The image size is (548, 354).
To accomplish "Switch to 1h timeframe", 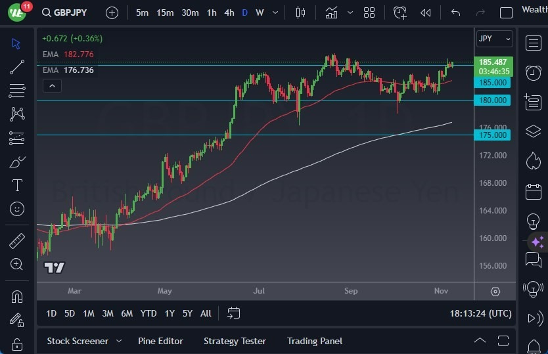I will pyautogui.click(x=212, y=13).
